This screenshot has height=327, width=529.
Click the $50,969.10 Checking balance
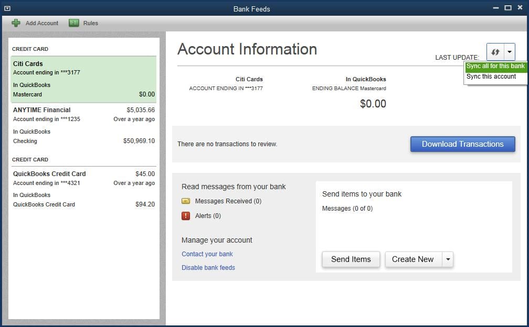pyautogui.click(x=139, y=141)
